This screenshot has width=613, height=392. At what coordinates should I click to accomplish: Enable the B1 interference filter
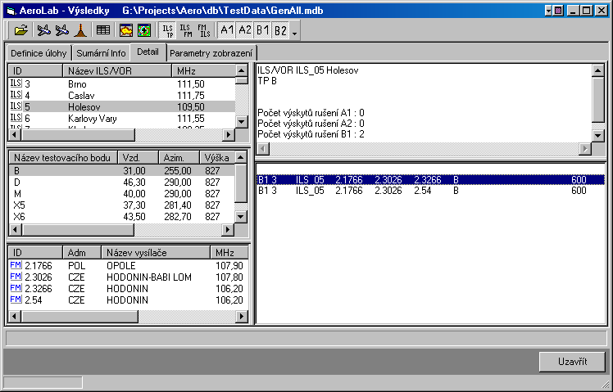(262, 30)
